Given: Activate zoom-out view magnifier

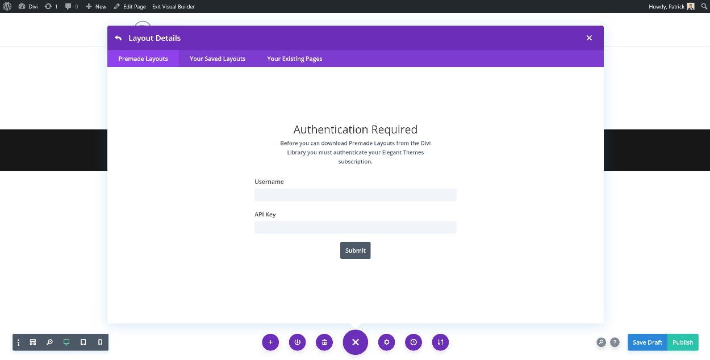Looking at the screenshot, I should click(49, 342).
